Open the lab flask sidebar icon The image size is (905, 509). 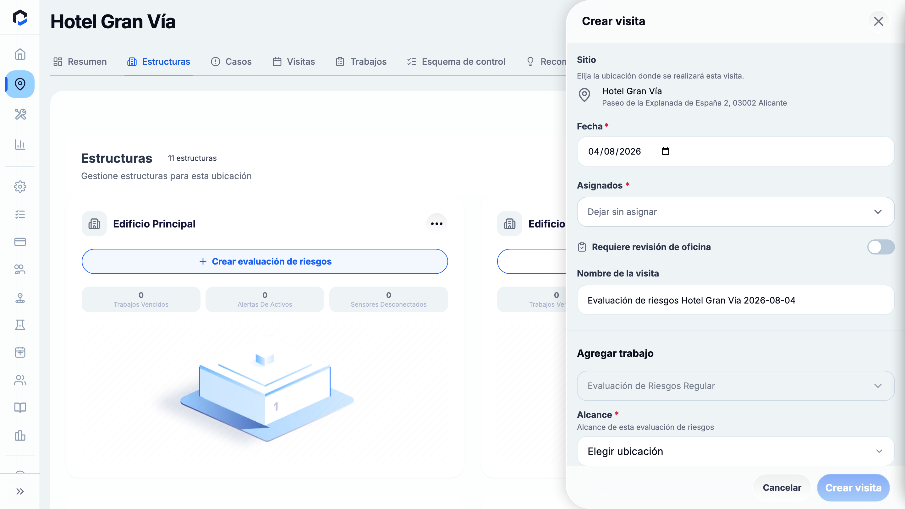pos(20,325)
